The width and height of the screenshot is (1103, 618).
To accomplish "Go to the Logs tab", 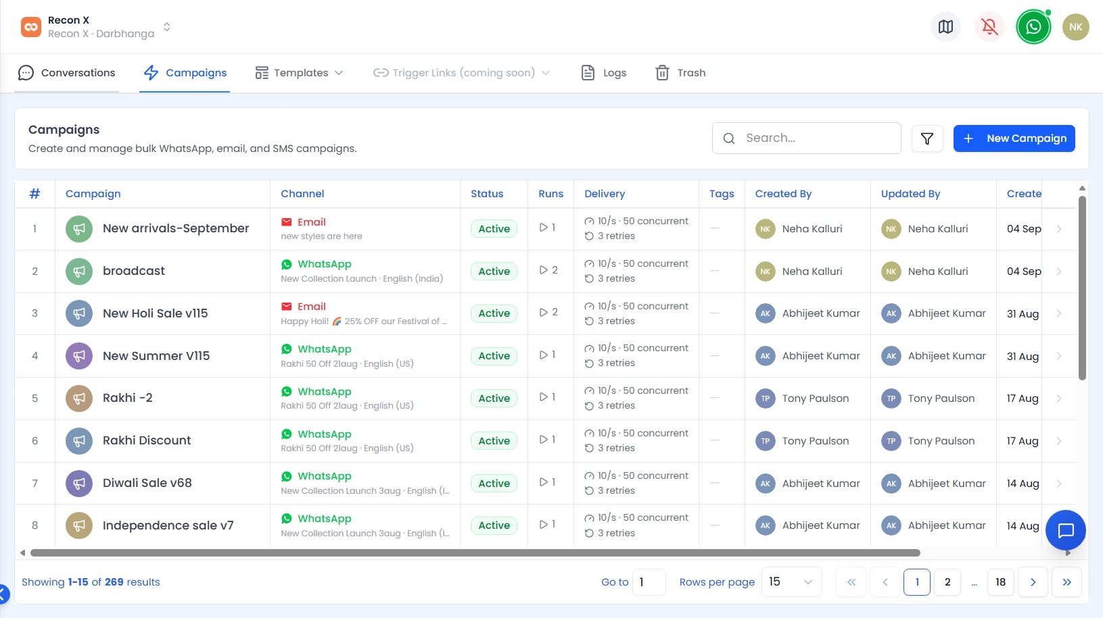I will [x=604, y=73].
